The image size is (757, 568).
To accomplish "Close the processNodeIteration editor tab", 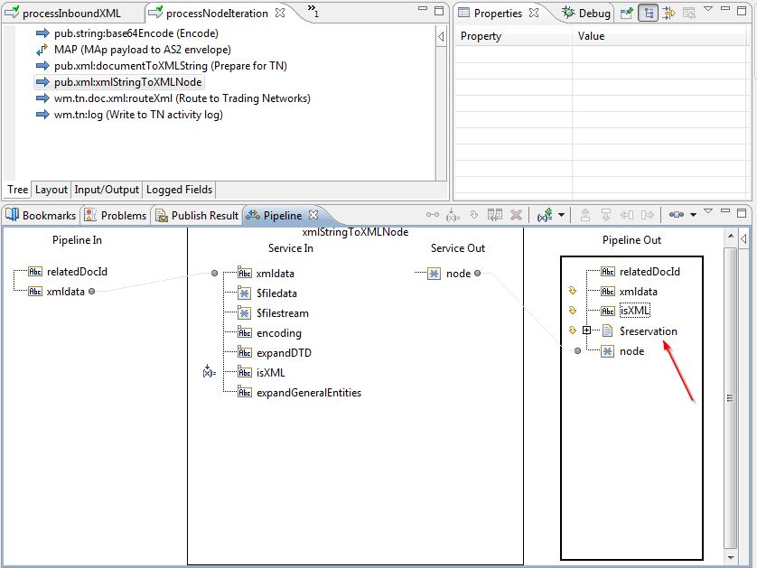I will click(x=279, y=13).
